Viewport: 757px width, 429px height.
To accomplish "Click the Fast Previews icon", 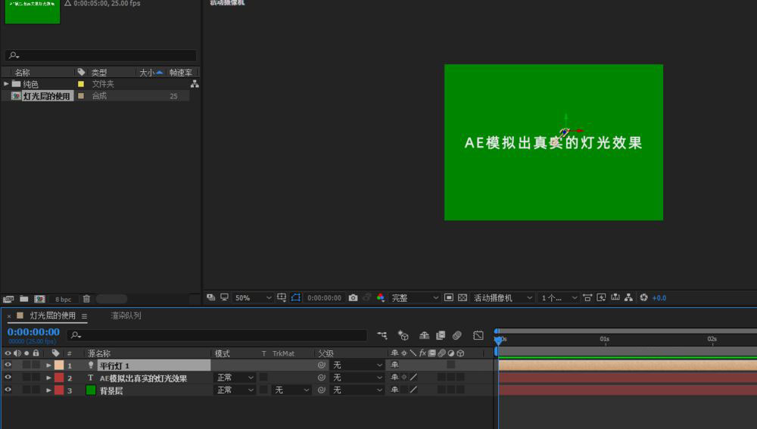I will point(602,298).
